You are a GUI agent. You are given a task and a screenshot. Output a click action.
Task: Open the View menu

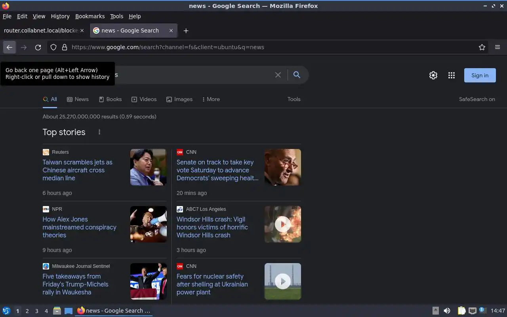click(39, 16)
